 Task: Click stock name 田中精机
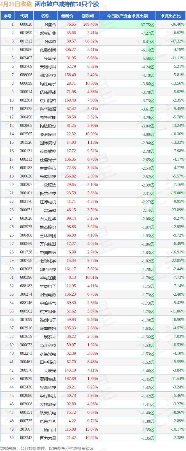(x=48, y=362)
